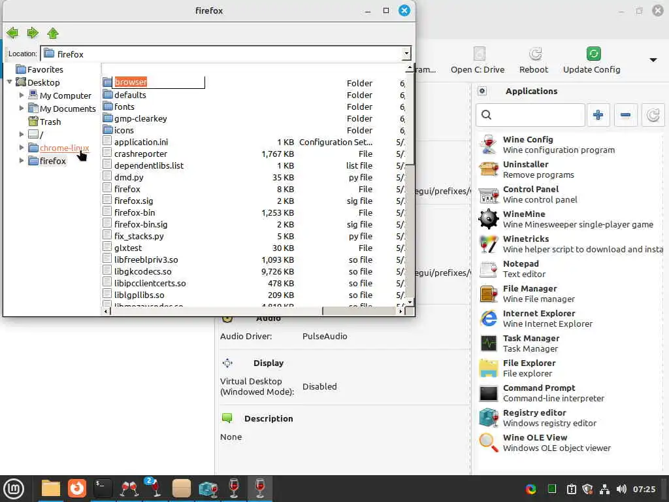
Task: Select libgkcodecs.so file
Action: coord(142,271)
